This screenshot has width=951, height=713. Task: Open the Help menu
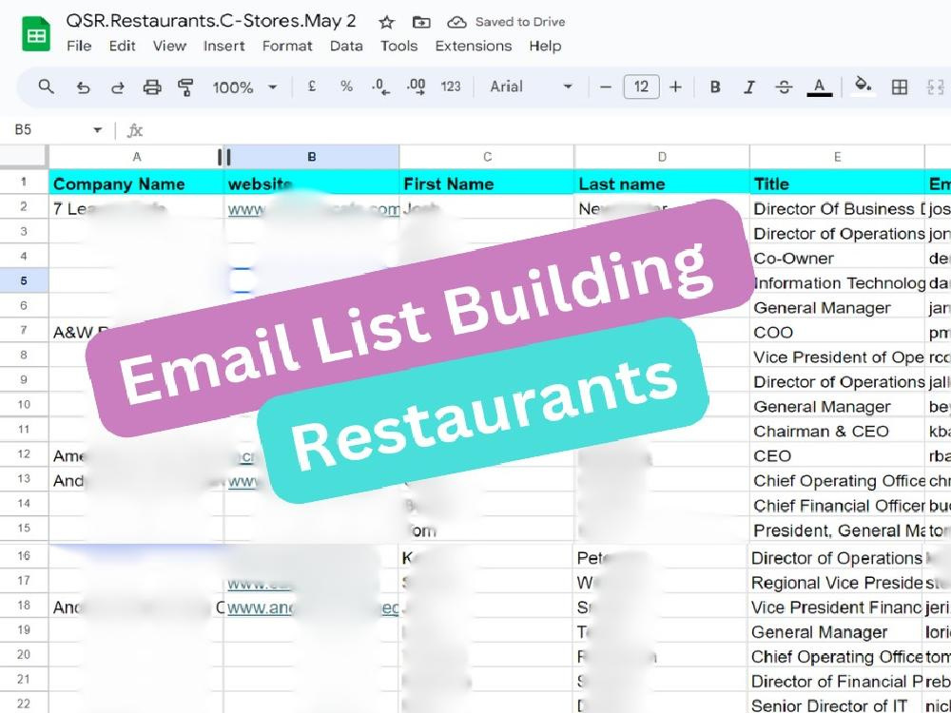tap(545, 46)
